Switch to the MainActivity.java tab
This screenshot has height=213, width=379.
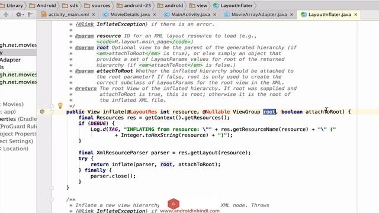(x=191, y=14)
